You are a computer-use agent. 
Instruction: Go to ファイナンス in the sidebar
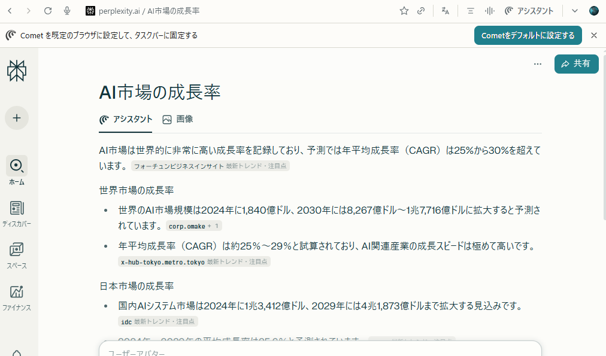17,297
